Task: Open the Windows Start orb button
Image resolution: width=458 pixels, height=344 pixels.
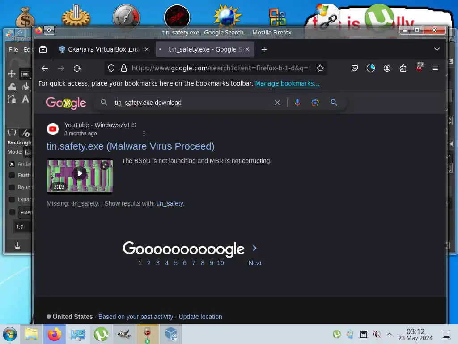Action: 10,334
